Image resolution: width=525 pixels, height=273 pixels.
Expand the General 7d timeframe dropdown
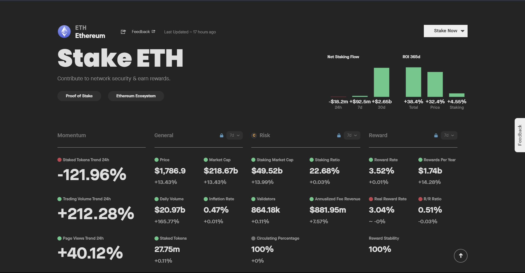pos(235,135)
